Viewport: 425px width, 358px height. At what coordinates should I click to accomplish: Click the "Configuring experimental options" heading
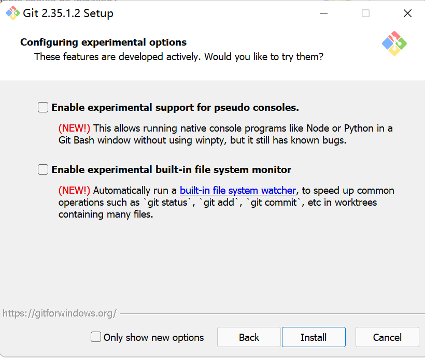pos(104,42)
